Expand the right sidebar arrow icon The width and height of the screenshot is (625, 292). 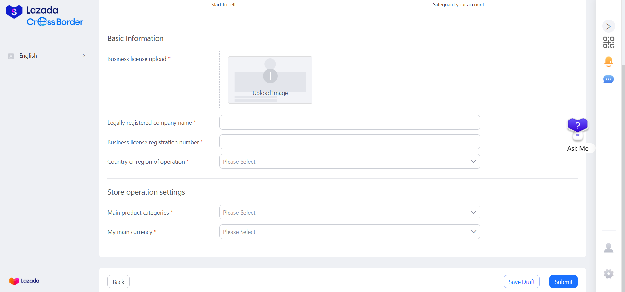coord(608,26)
